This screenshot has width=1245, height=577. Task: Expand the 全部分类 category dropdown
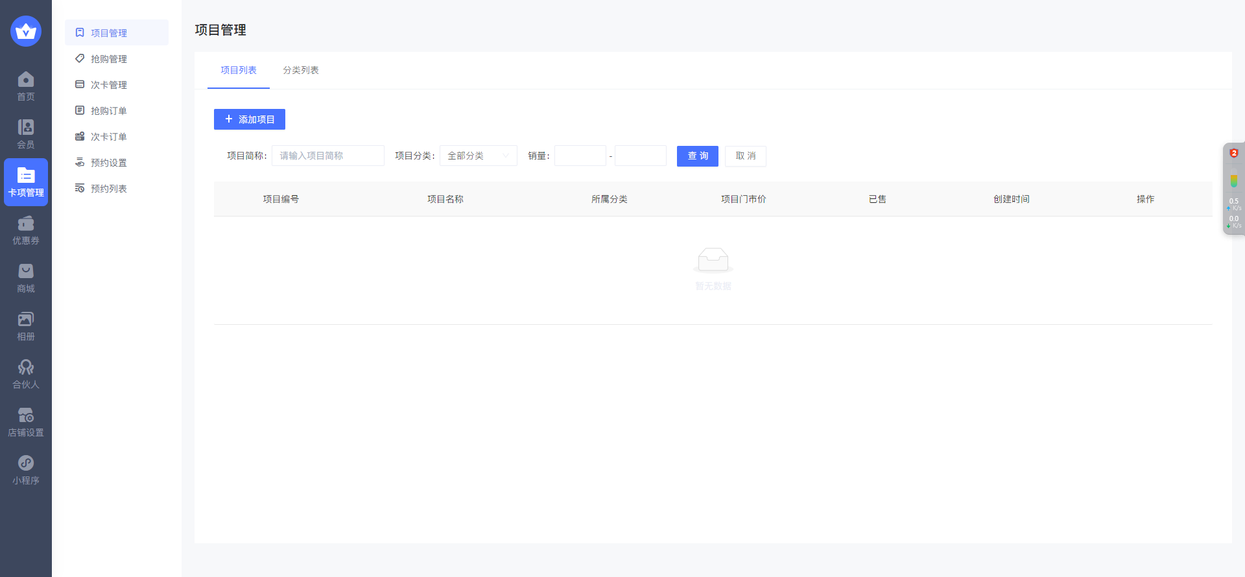click(478, 156)
